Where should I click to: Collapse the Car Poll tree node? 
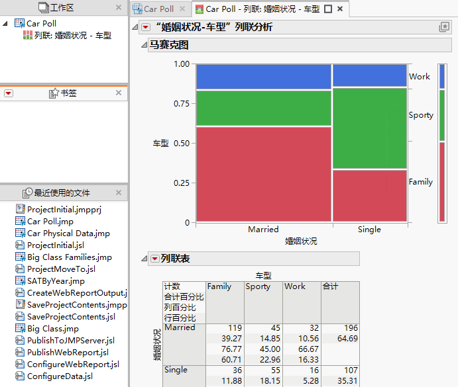(x=5, y=23)
